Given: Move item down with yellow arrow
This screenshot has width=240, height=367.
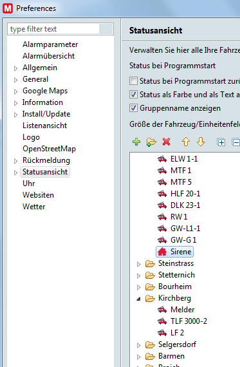Looking at the screenshot, I should point(201,142).
